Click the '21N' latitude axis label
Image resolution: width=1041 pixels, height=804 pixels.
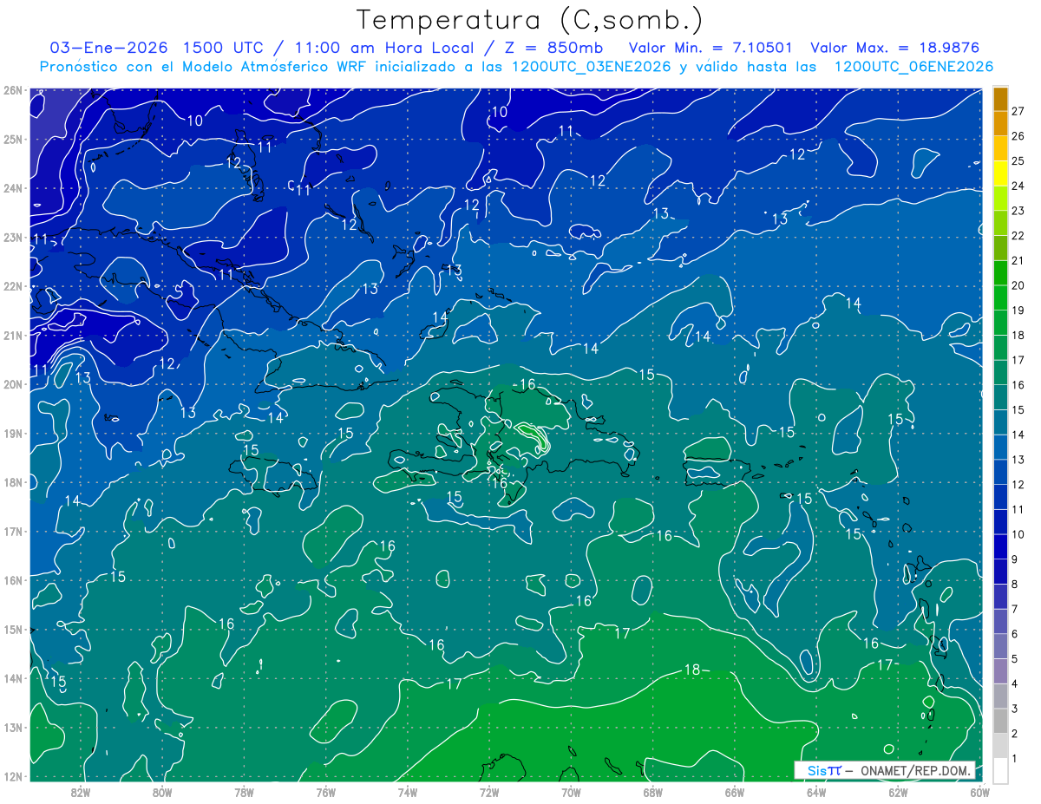pyautogui.click(x=12, y=336)
